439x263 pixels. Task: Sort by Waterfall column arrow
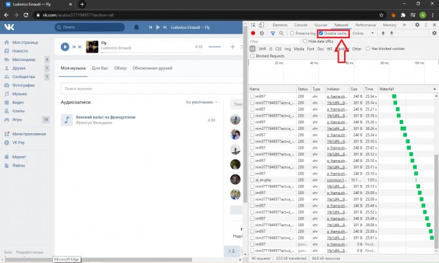(x=434, y=89)
